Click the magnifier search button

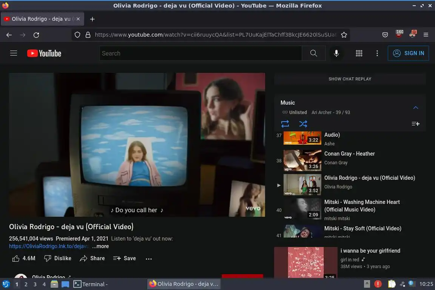click(314, 53)
